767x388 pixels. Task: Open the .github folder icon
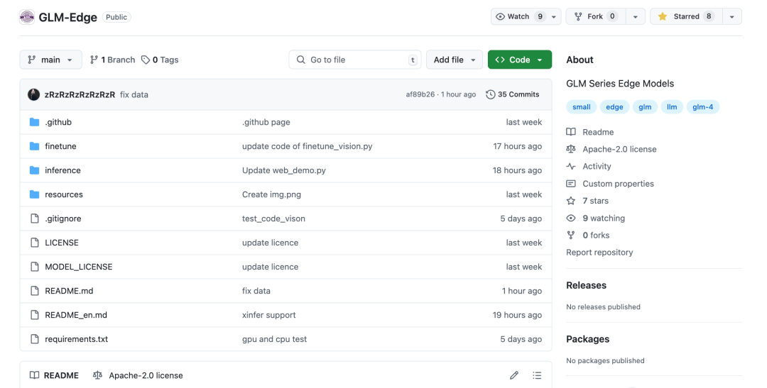pyautogui.click(x=34, y=122)
